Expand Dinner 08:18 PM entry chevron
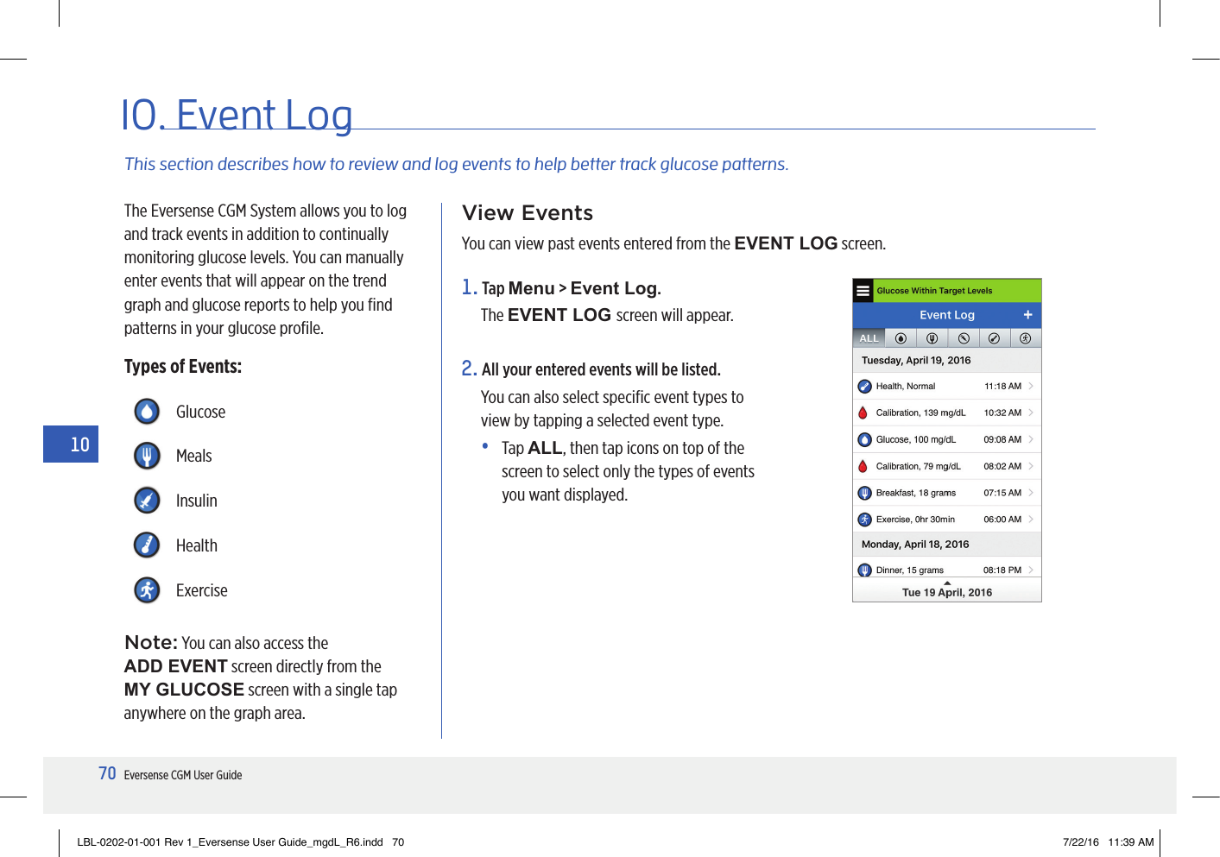The height and width of the screenshot is (857, 1220). click(1031, 570)
